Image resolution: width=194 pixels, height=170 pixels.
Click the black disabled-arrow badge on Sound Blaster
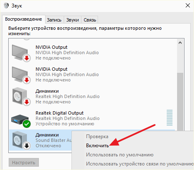click(x=26, y=146)
